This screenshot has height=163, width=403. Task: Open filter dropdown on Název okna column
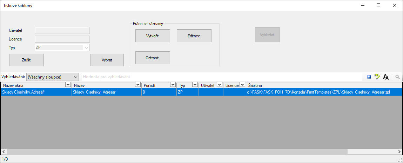coord(68,85)
